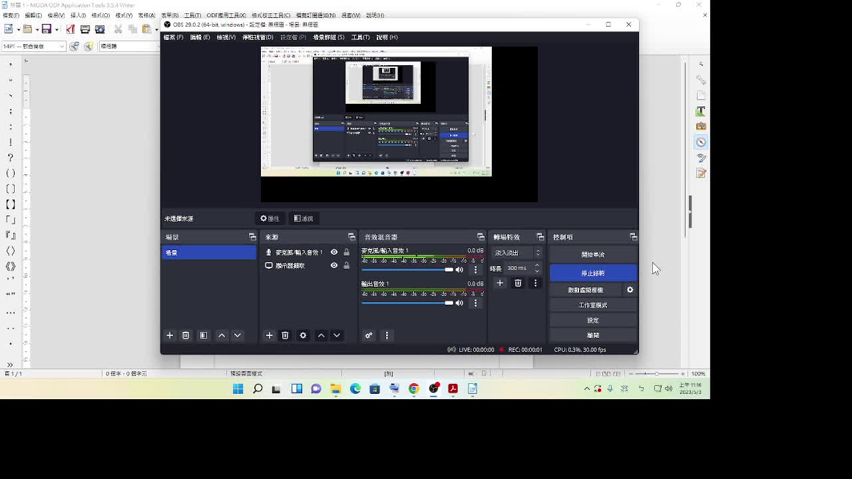Open OBS 編輯 (E) menu
The width and height of the screenshot is (852, 479).
[200, 37]
